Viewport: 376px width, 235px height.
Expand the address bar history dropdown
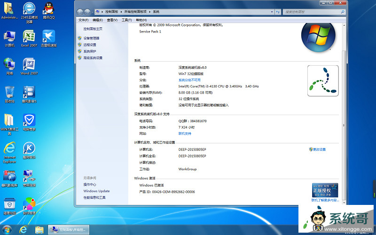click(x=272, y=12)
